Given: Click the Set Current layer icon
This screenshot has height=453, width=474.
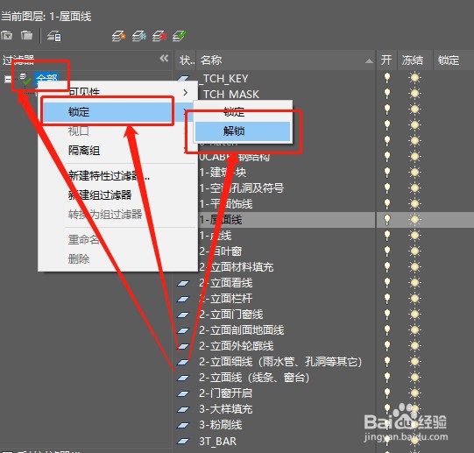Looking at the screenshot, I should [180, 36].
